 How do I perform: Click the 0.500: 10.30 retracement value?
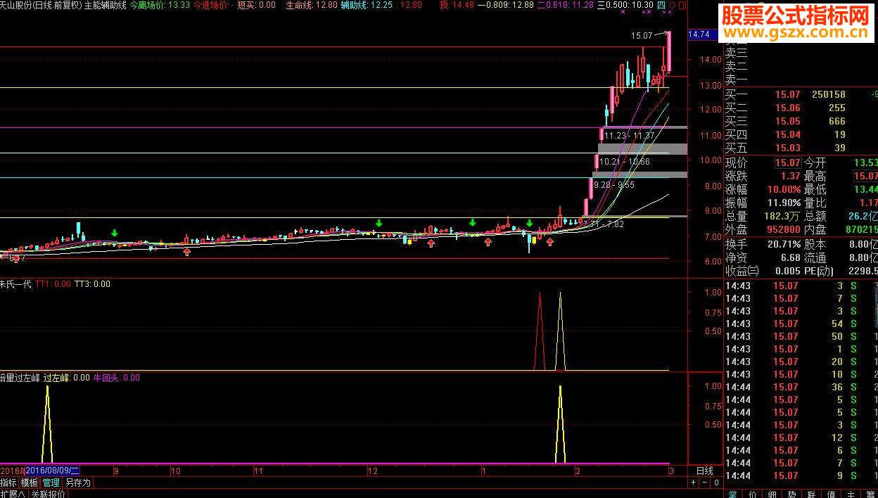point(625,5)
